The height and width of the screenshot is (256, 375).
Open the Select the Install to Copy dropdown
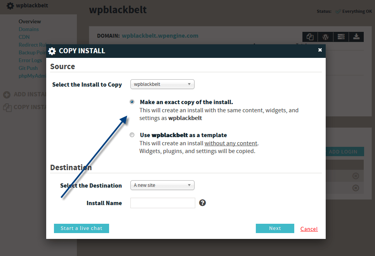point(162,84)
